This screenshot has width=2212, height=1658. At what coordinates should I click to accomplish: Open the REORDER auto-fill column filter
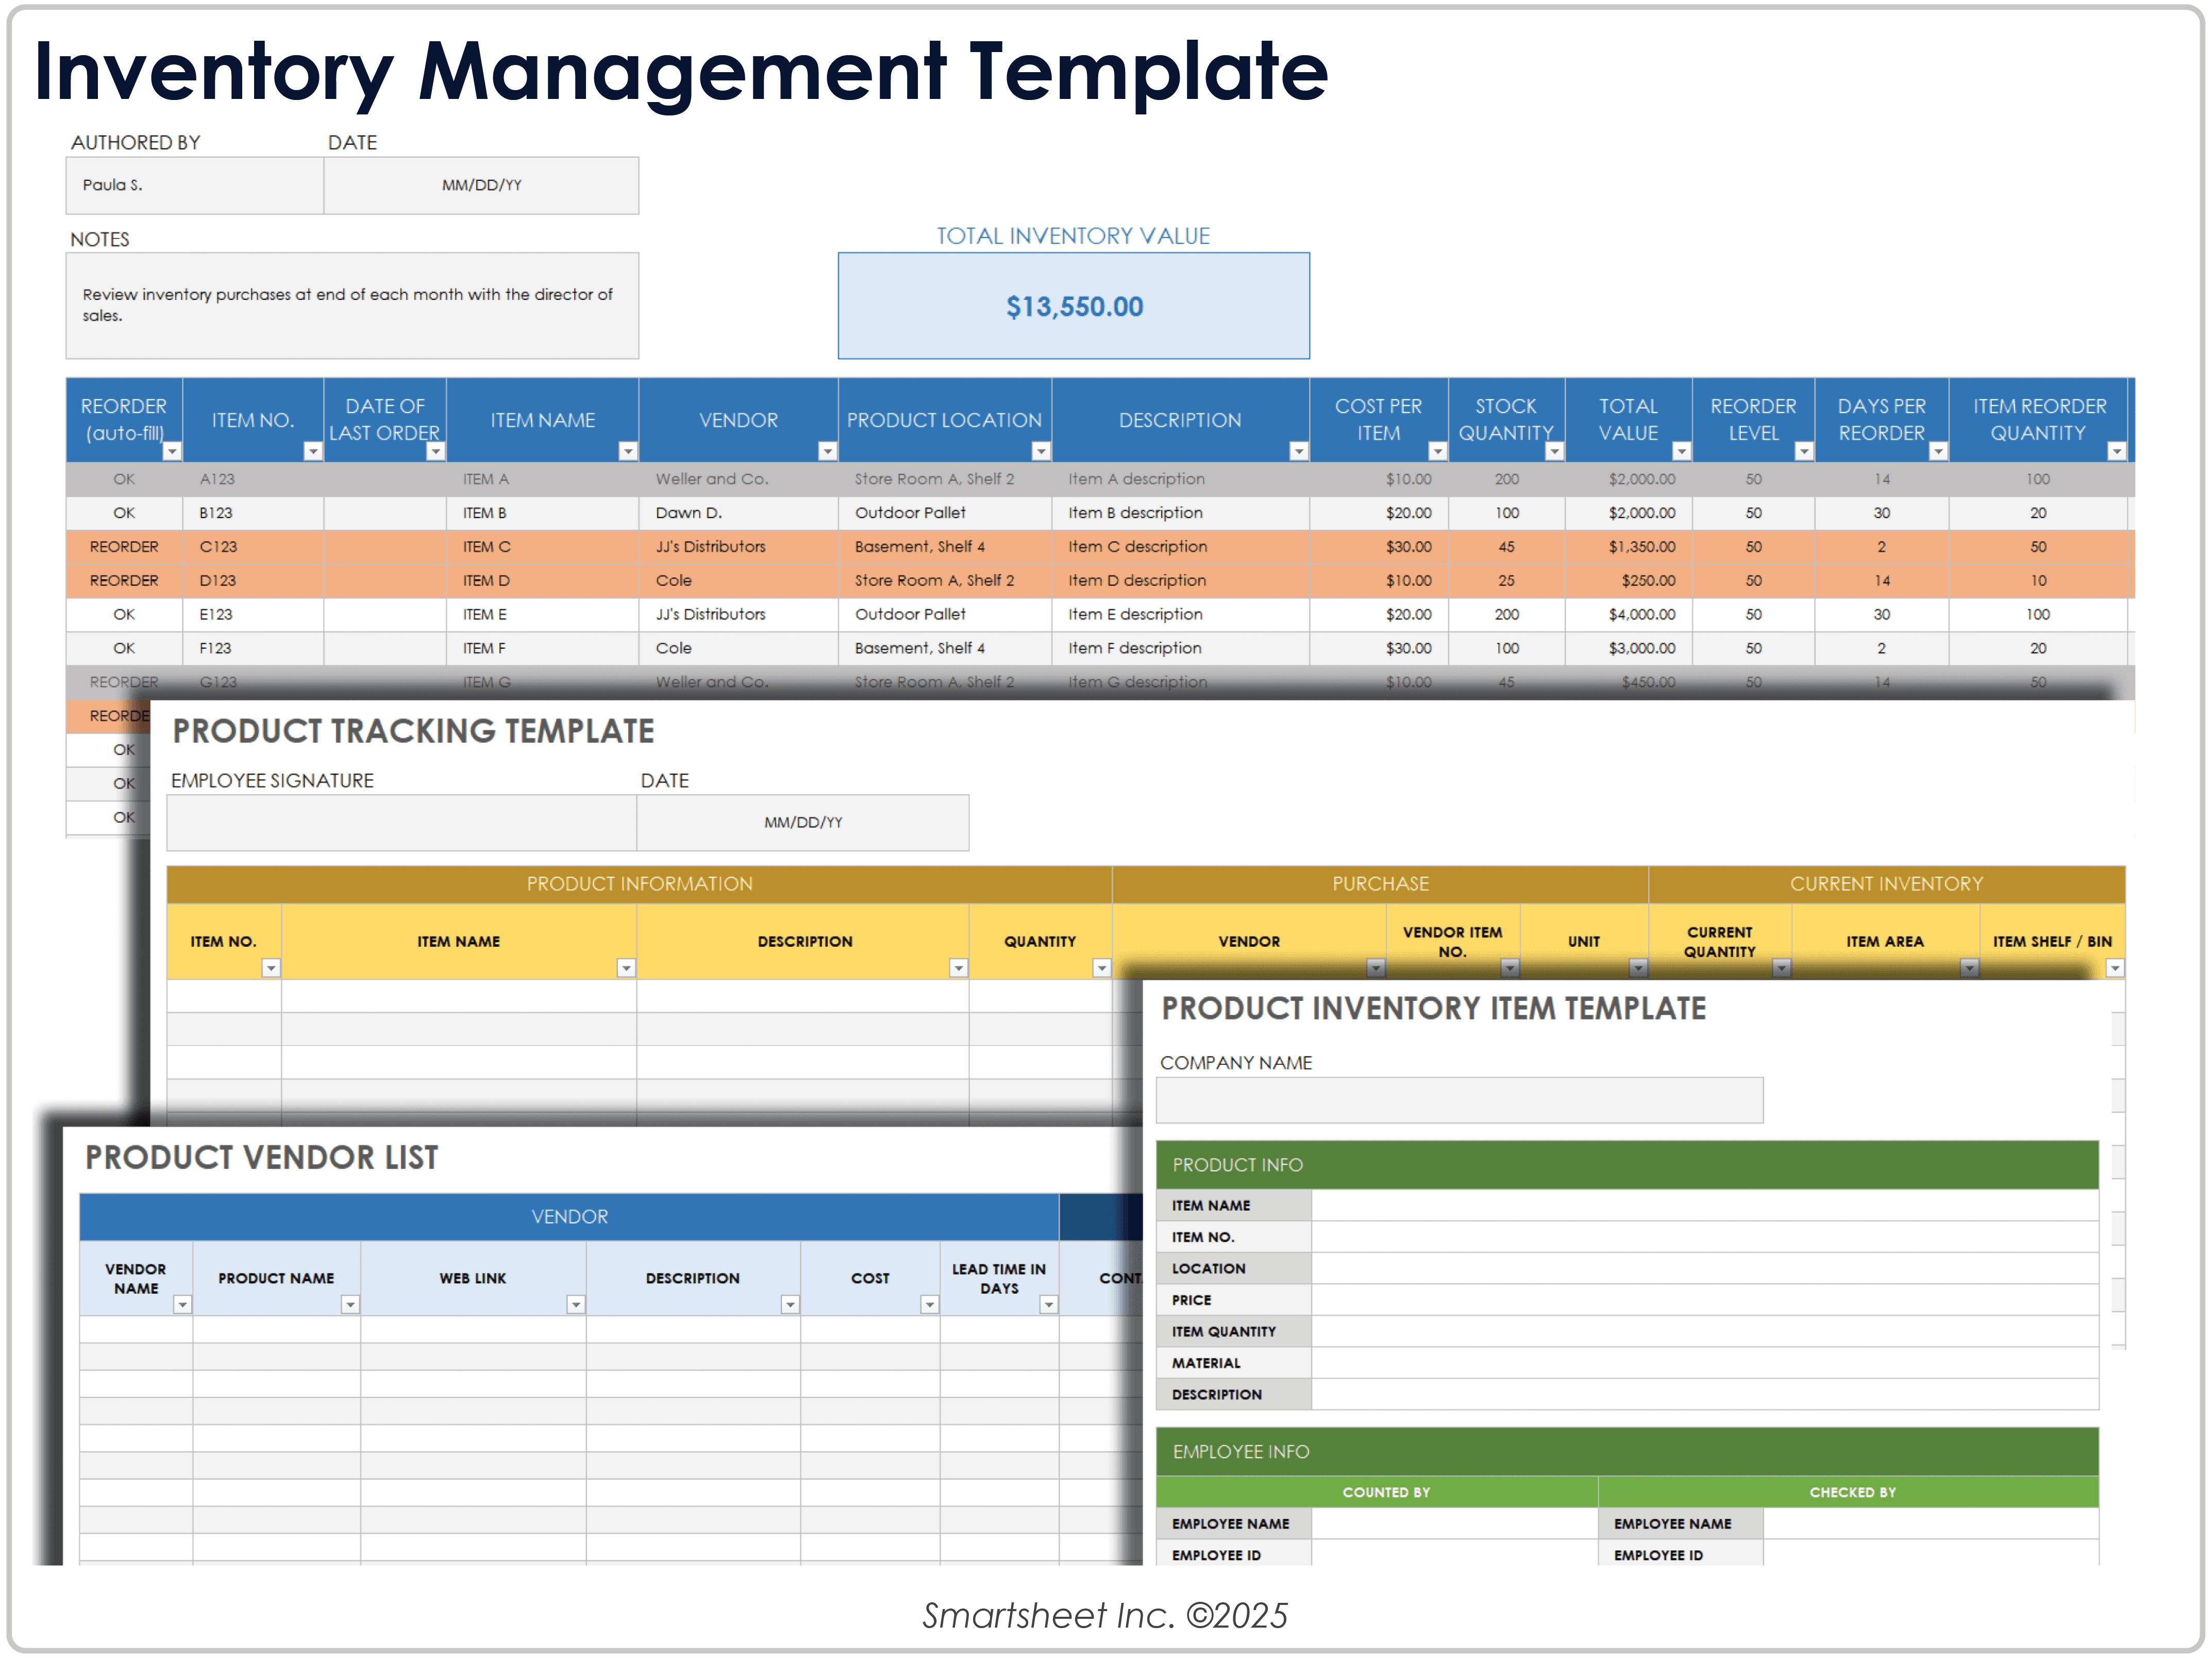pos(172,452)
